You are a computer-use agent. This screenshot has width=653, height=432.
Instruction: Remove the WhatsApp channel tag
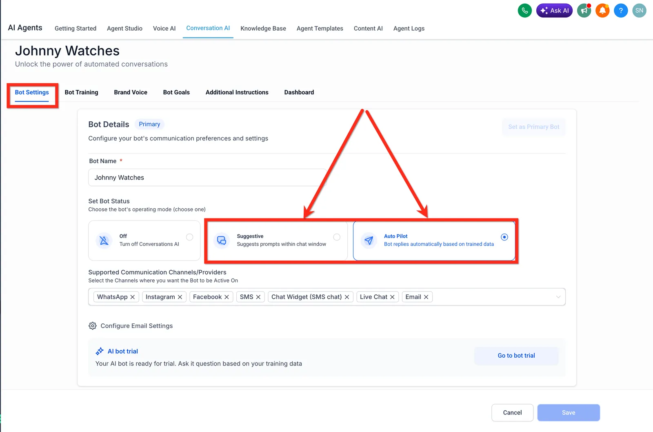pos(132,297)
